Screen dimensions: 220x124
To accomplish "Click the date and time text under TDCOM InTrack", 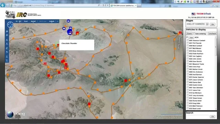I will 201,18.
